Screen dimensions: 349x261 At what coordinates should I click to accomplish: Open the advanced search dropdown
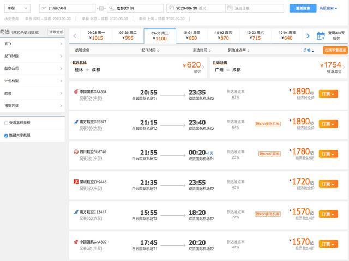[328, 8]
